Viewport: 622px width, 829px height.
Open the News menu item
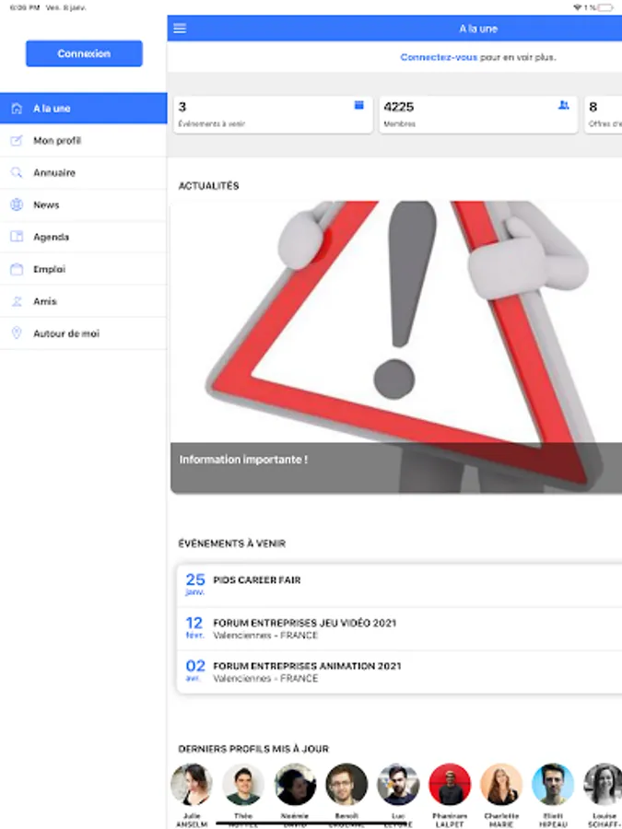(84, 205)
